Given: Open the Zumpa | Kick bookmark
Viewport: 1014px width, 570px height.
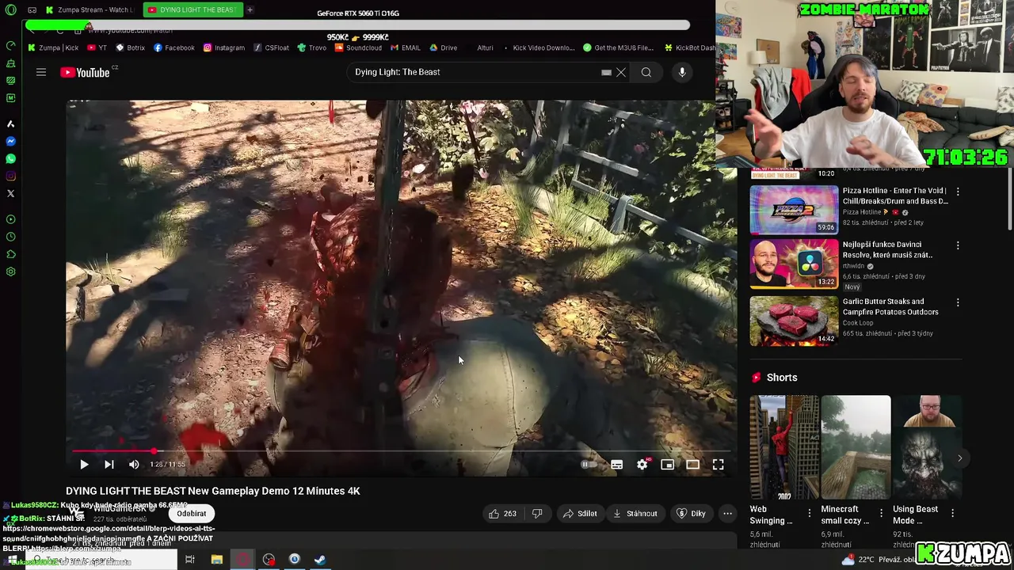Looking at the screenshot, I should tap(53, 47).
